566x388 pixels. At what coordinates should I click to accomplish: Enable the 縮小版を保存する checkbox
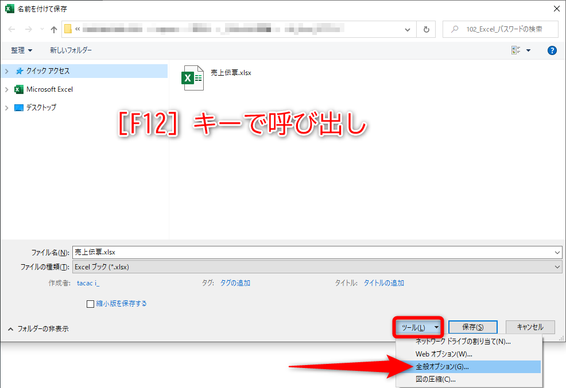point(90,304)
